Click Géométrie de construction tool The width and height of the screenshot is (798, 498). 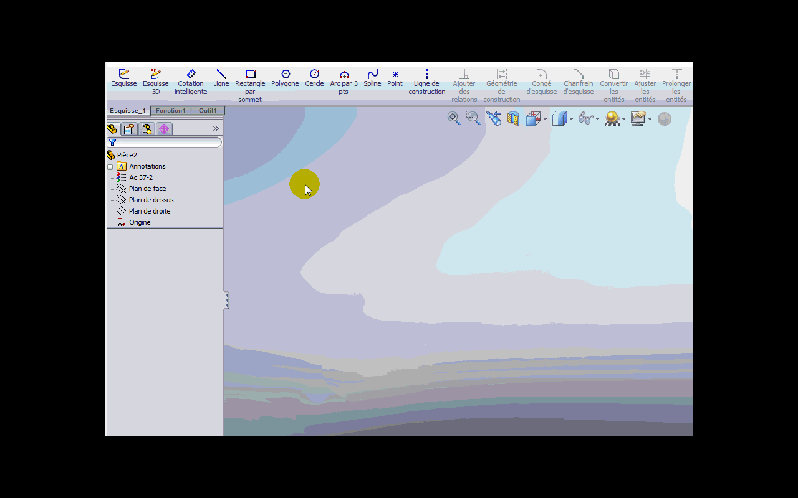coord(502,86)
